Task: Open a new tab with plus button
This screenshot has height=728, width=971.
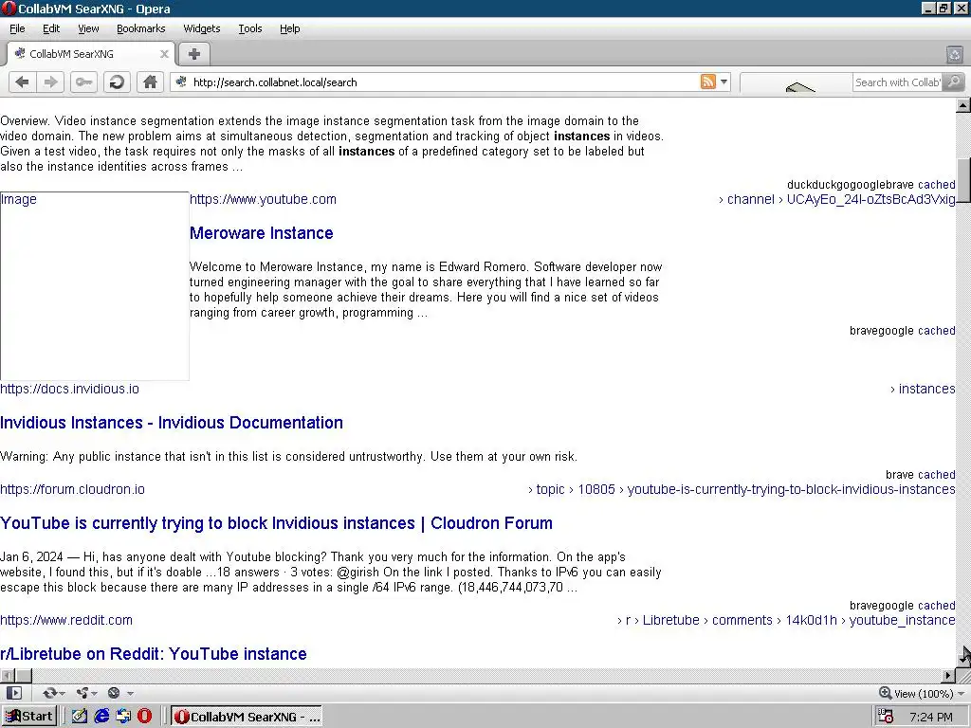Action: pos(193,54)
